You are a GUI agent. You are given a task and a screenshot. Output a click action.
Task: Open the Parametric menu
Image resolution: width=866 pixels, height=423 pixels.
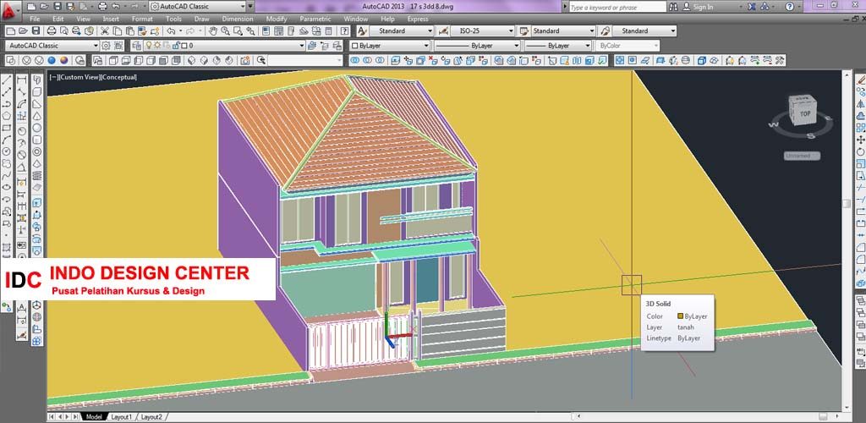tap(315, 19)
